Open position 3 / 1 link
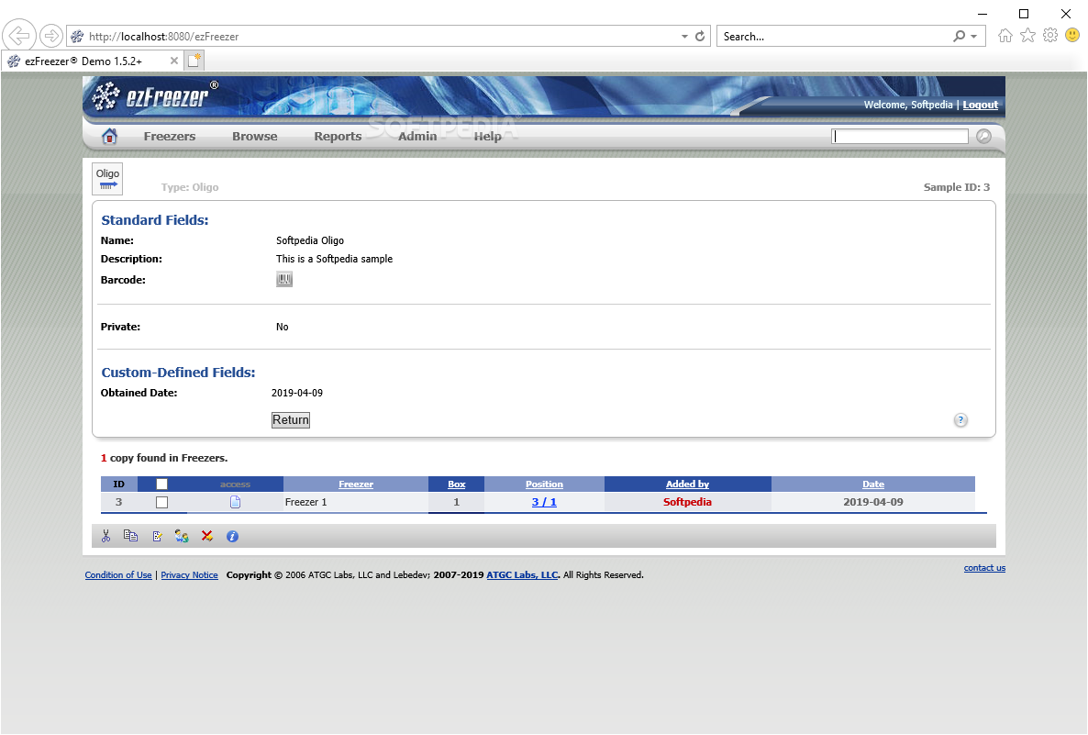The width and height of the screenshot is (1088, 735). (544, 502)
